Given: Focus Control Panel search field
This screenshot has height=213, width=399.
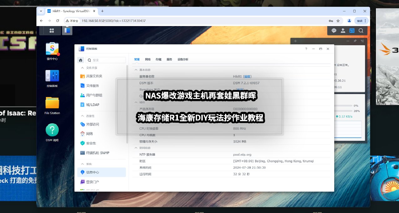Looking at the screenshot, I should coord(106,60).
